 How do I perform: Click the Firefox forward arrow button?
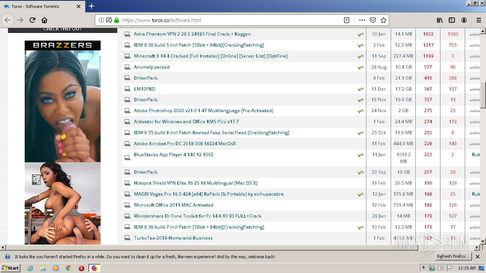[x=20, y=20]
